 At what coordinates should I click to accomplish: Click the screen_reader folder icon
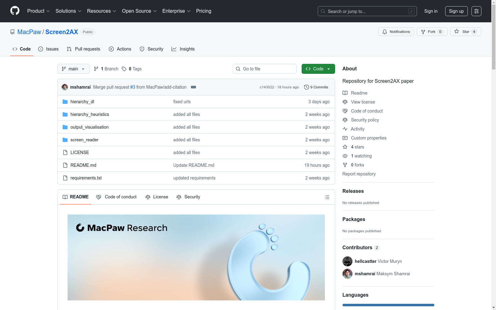coord(65,140)
